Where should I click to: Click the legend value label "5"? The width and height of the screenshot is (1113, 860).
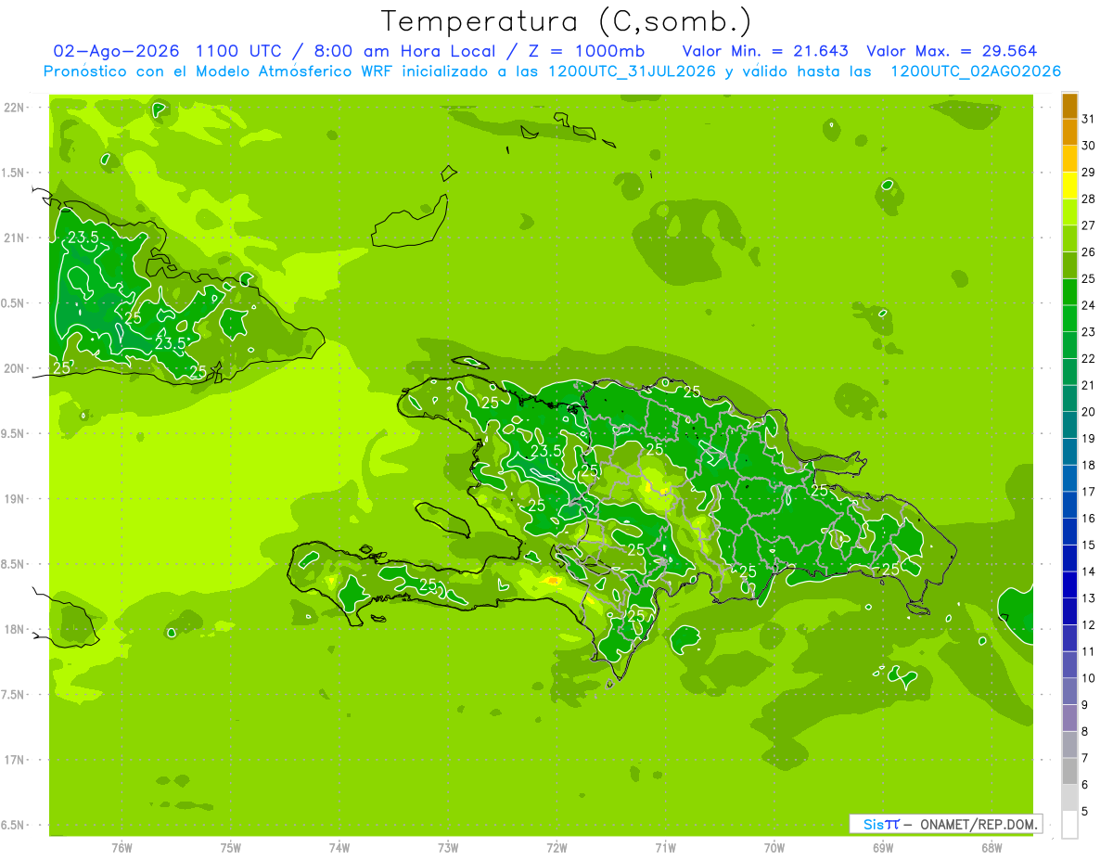click(x=1085, y=811)
